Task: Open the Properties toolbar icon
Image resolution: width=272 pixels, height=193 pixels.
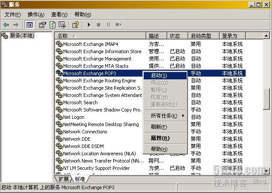Action: [x=42, y=25]
